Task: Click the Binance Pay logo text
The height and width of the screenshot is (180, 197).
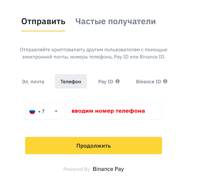Action: [x=108, y=169]
